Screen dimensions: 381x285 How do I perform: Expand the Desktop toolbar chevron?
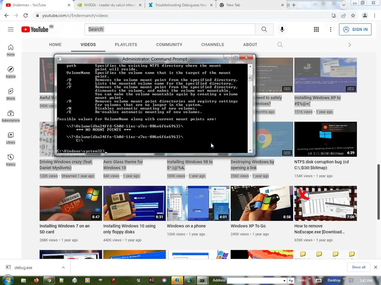coord(344,279)
